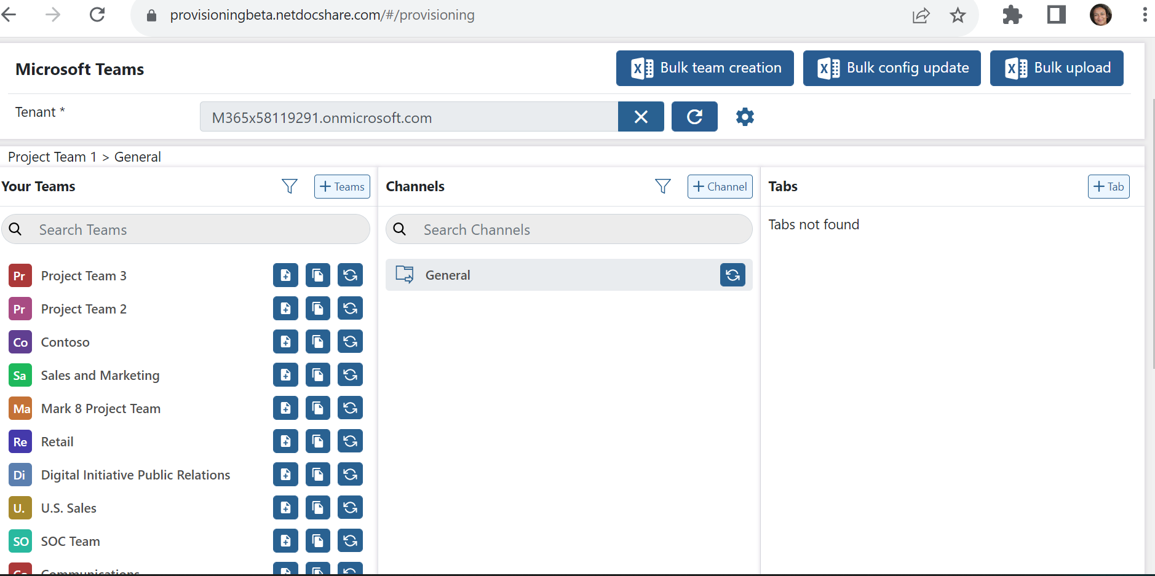The width and height of the screenshot is (1155, 576).
Task: Click copy icon for Sales and Marketing
Action: coord(318,375)
